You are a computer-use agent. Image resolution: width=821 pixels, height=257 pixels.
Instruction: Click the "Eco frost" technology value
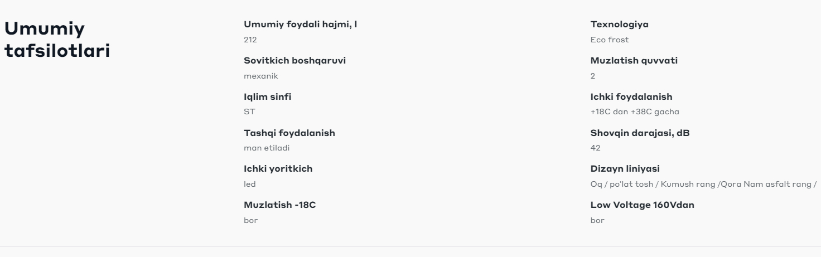(x=610, y=40)
